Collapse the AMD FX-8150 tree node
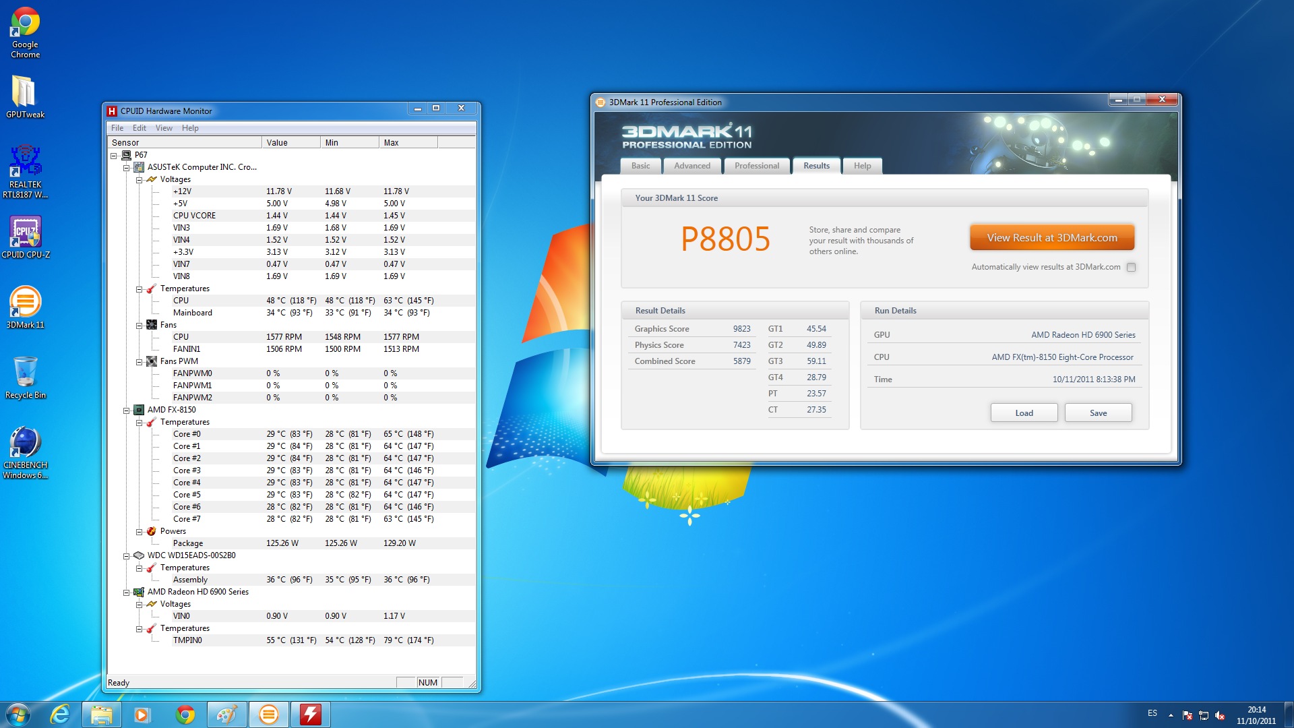The image size is (1294, 728). 126,411
